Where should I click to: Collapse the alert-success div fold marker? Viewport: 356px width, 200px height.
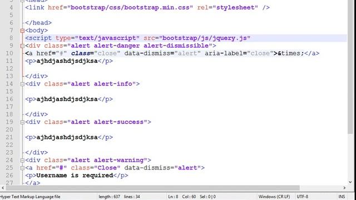pyautogui.click(x=22, y=122)
